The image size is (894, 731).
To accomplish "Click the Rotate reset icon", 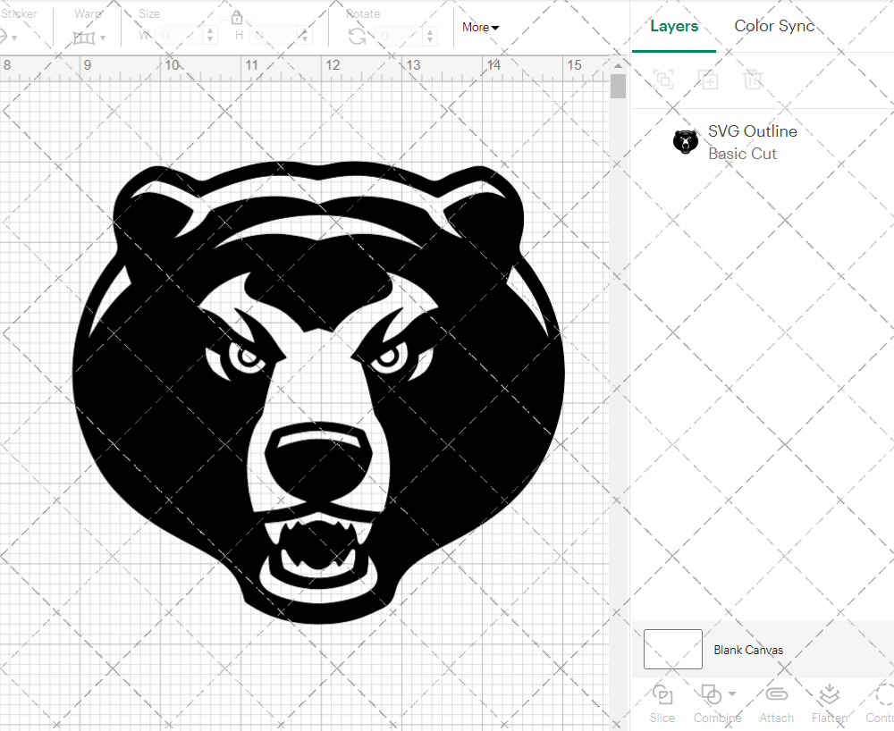I will [x=356, y=34].
